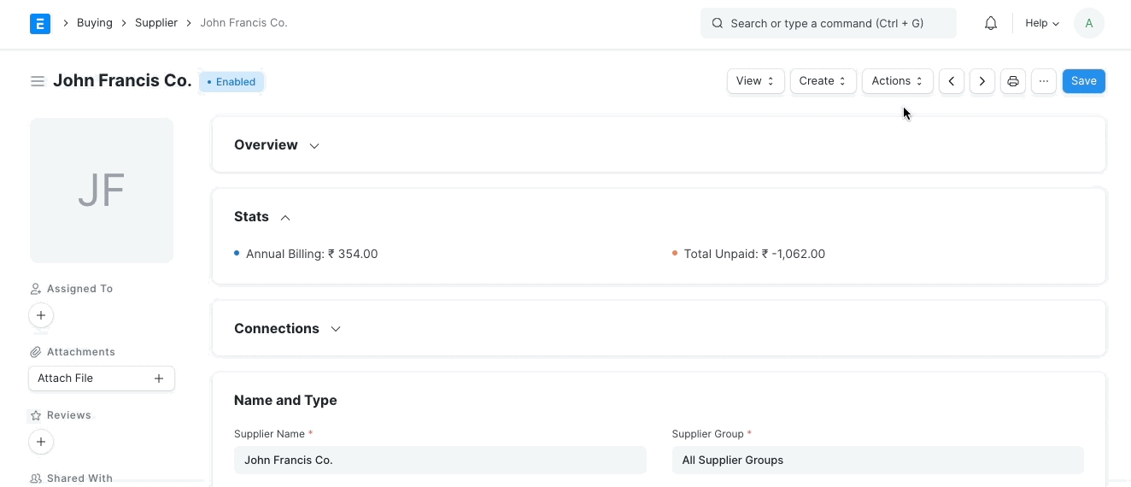The width and height of the screenshot is (1131, 487).
Task: Click the print icon
Action: [1013, 81]
